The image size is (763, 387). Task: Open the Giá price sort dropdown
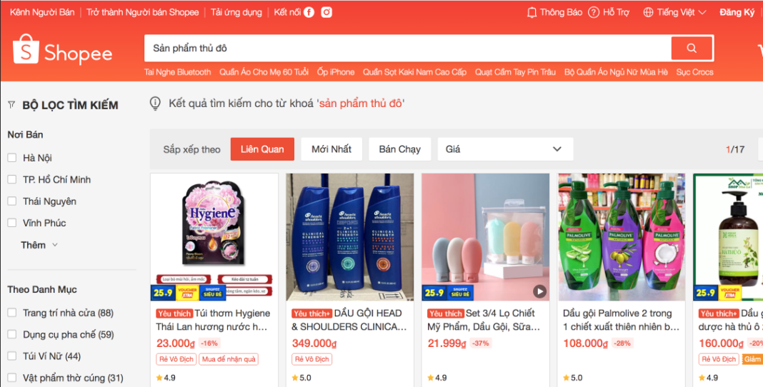point(505,149)
